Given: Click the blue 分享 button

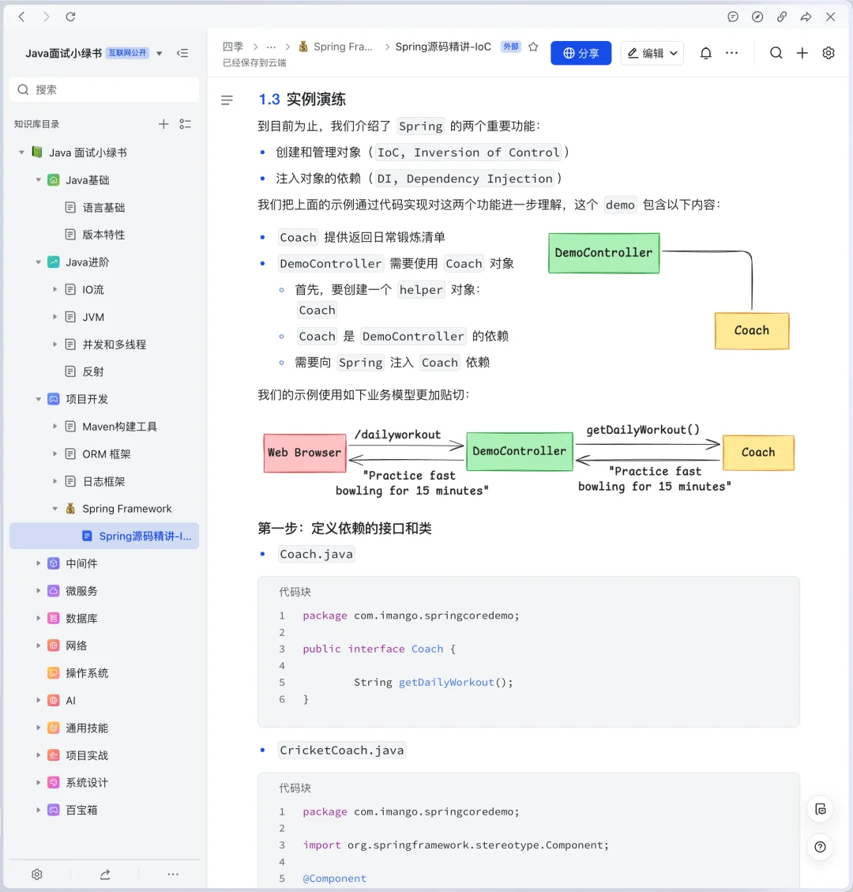Looking at the screenshot, I should [581, 53].
